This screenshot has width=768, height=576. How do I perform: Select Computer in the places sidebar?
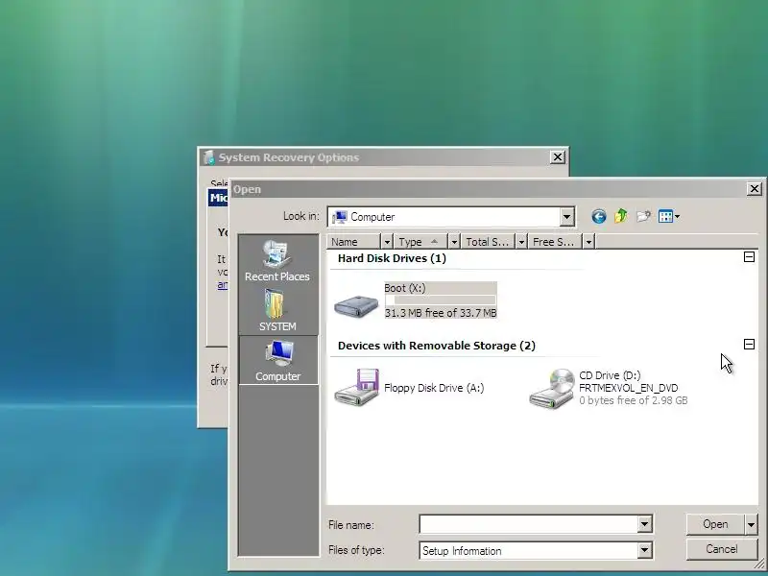278,361
